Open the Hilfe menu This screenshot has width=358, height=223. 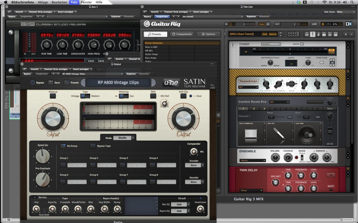[99, 2]
